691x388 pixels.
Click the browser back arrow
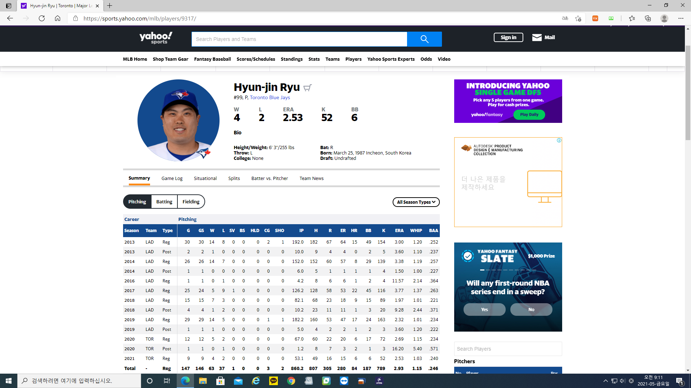click(10, 18)
